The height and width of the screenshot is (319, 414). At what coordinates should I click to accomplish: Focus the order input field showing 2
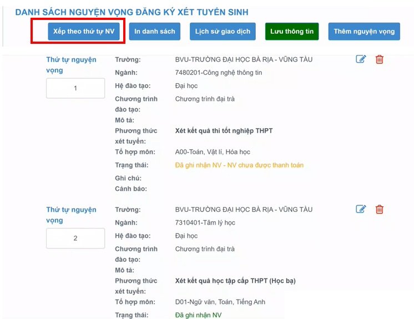75,238
